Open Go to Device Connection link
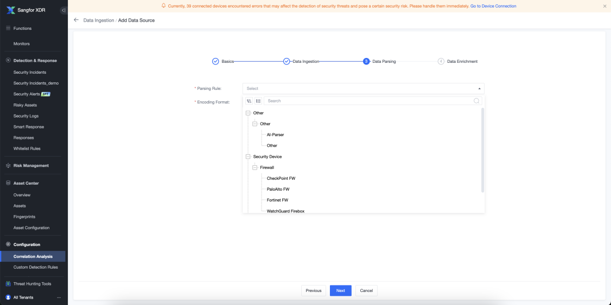 point(493,6)
